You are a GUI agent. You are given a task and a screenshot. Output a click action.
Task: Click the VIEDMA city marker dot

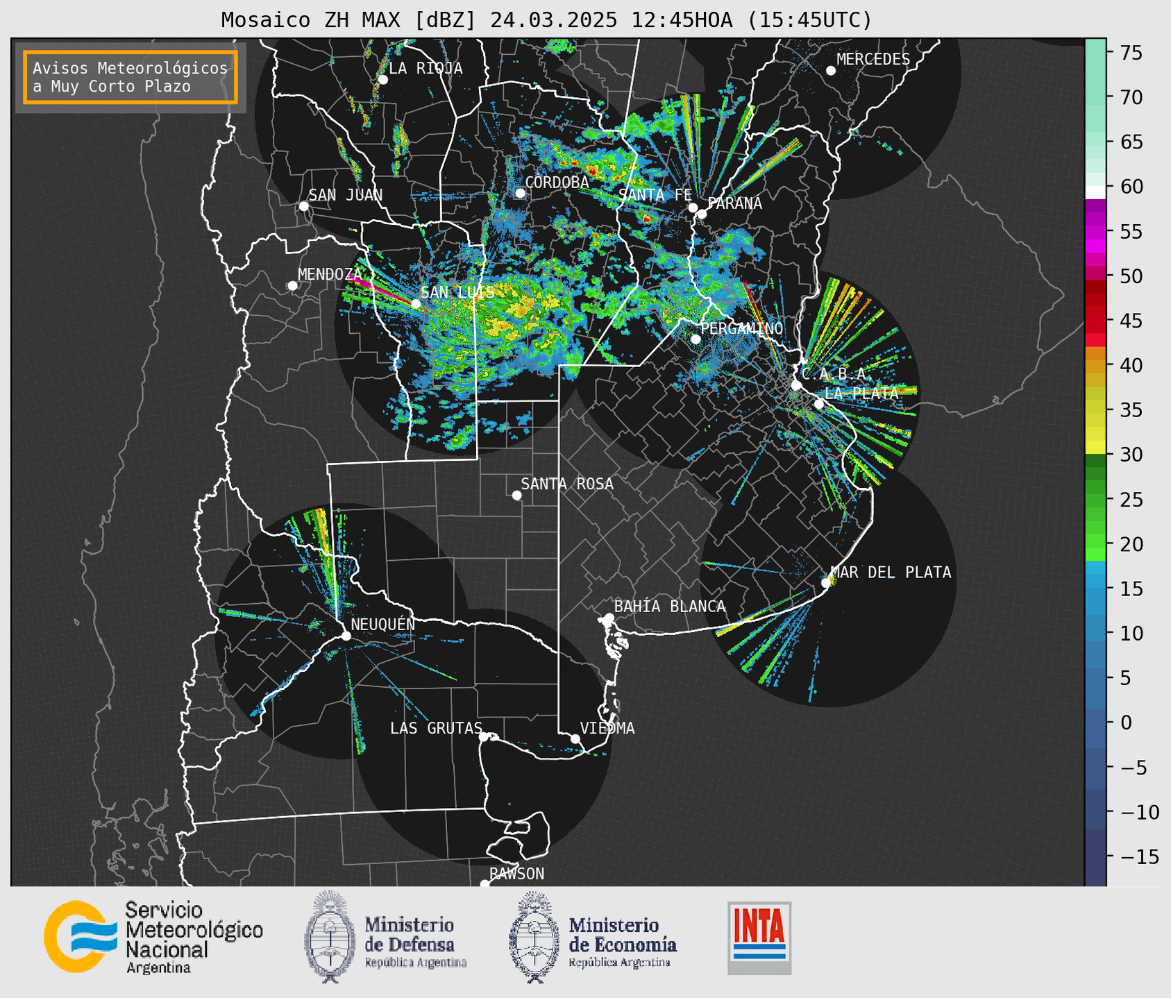(575, 738)
